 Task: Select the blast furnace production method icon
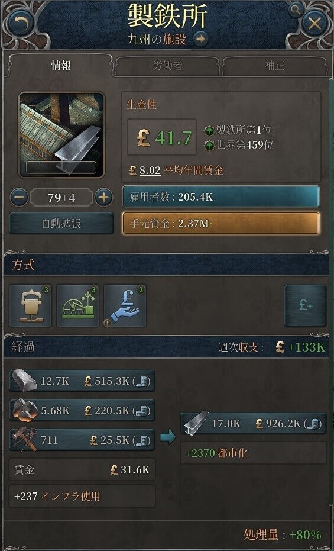click(x=30, y=305)
